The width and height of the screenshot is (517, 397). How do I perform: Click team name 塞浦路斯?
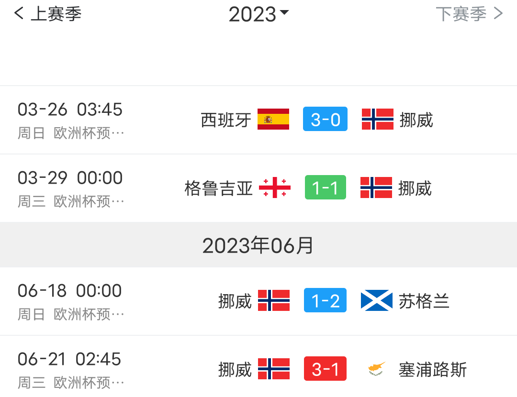pyautogui.click(x=433, y=369)
